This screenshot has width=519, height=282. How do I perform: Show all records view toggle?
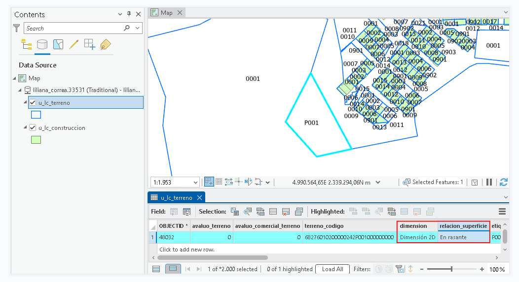pyautogui.click(x=156, y=269)
